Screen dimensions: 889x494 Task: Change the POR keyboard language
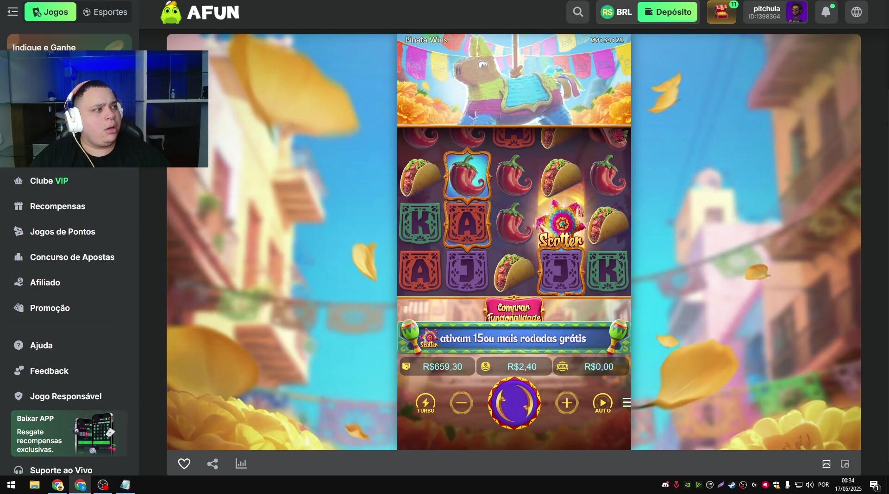[823, 485]
